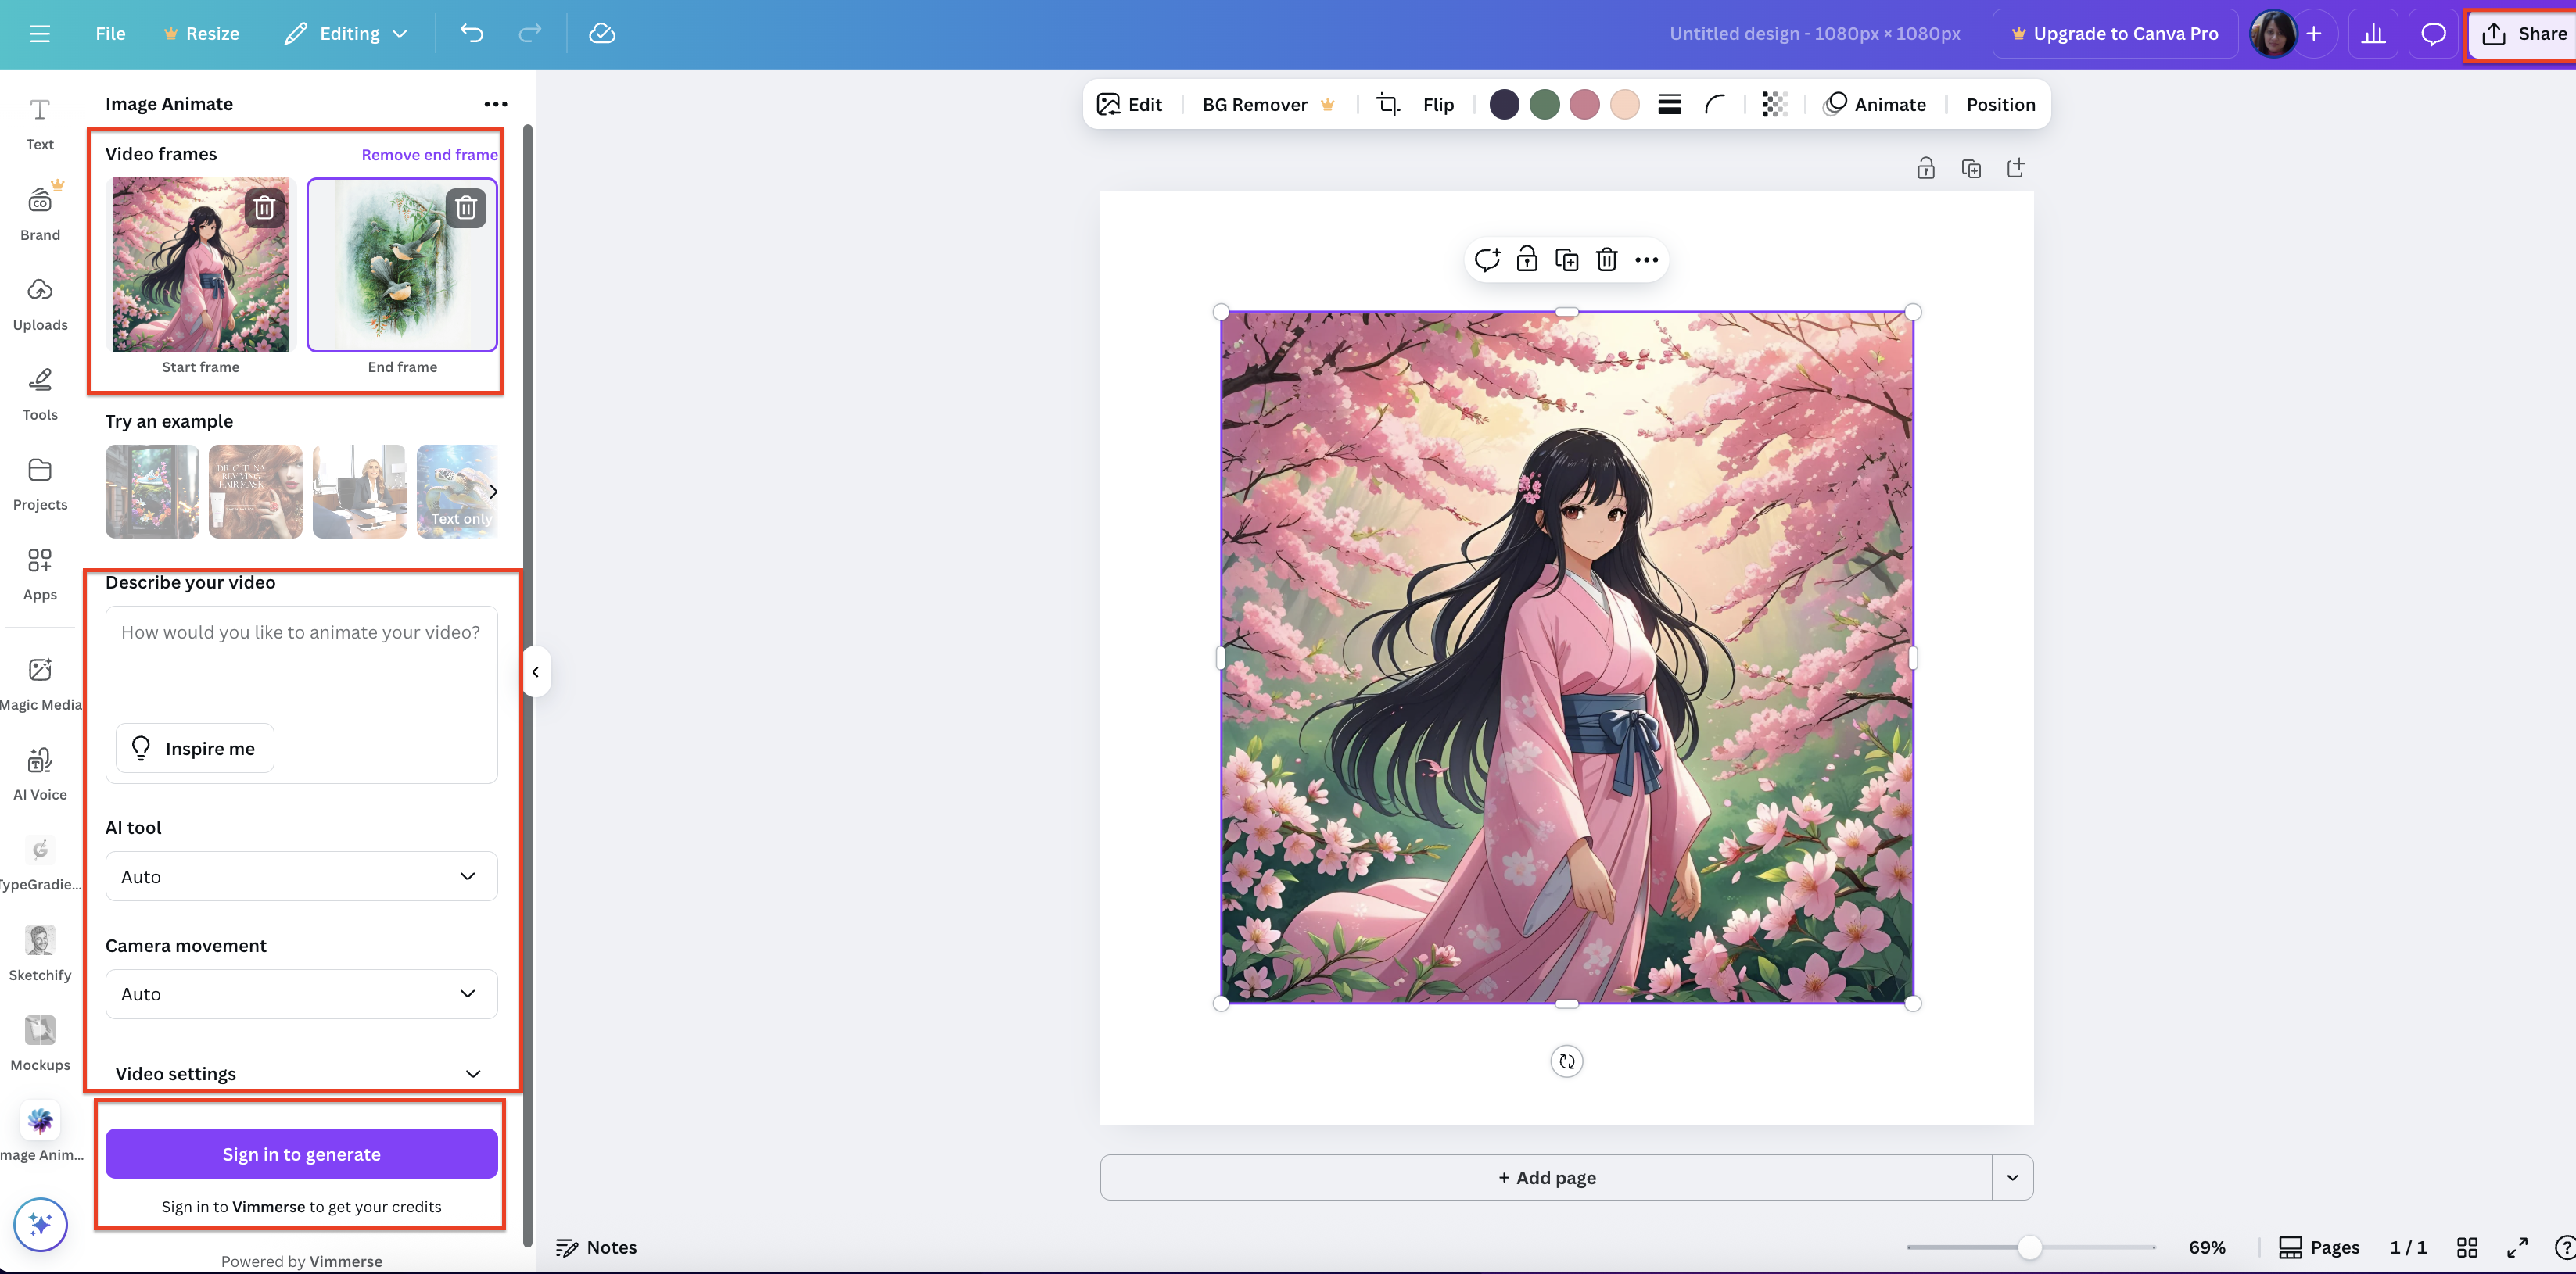Lock the selected image element
Image resolution: width=2576 pixels, height=1274 pixels.
(1527, 259)
